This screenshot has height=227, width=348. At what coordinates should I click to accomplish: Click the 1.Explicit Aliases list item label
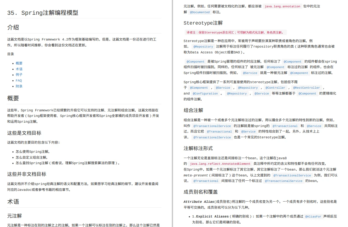(x=210, y=216)
